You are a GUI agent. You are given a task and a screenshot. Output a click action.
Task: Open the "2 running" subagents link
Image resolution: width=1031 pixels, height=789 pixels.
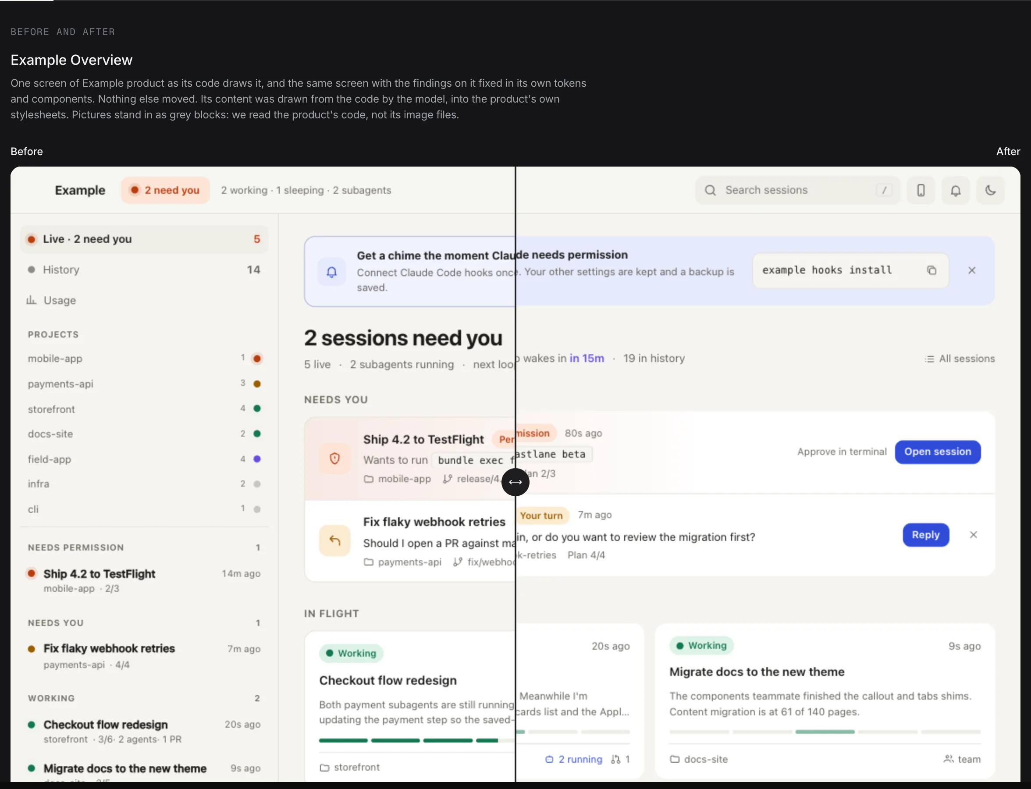(573, 759)
